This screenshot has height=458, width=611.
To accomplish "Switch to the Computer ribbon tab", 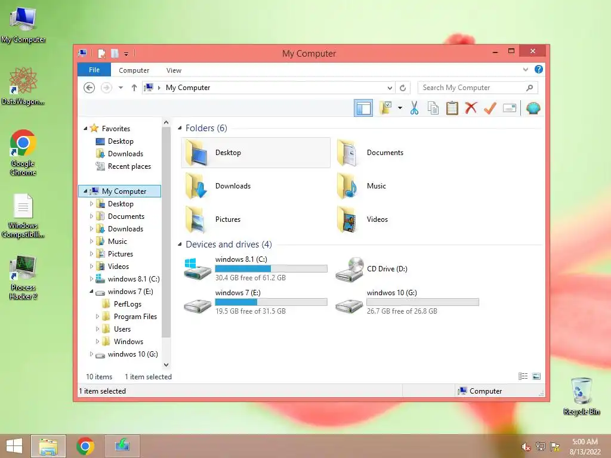I will point(134,70).
